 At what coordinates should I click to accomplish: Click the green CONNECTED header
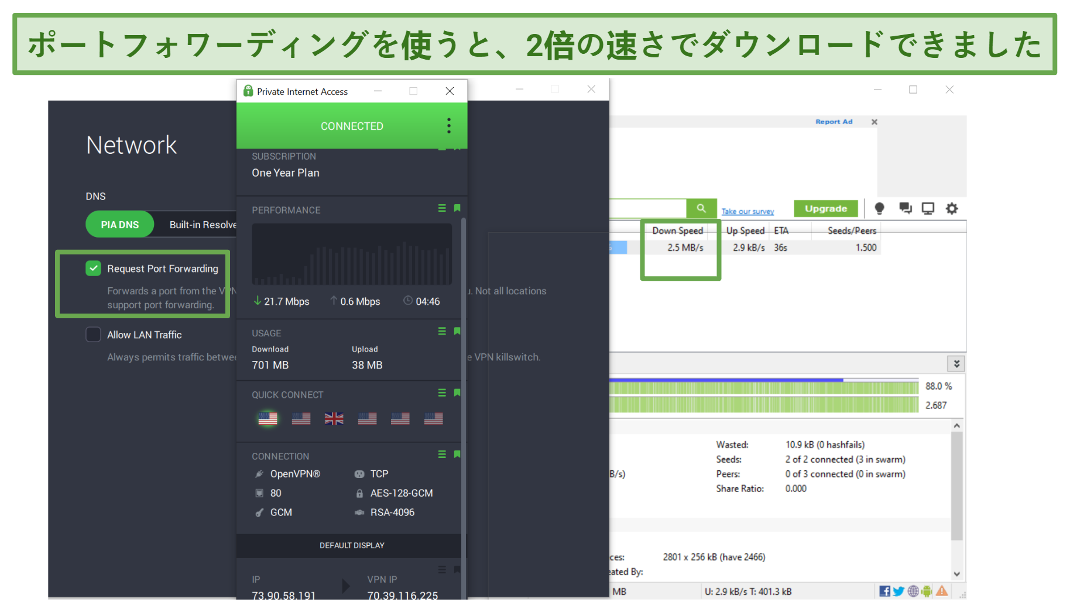point(352,126)
